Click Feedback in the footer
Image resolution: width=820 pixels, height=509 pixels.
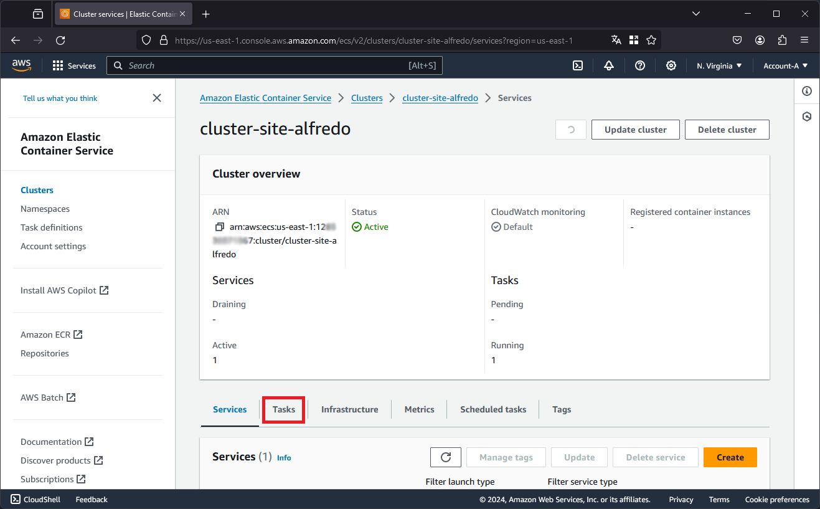click(92, 500)
